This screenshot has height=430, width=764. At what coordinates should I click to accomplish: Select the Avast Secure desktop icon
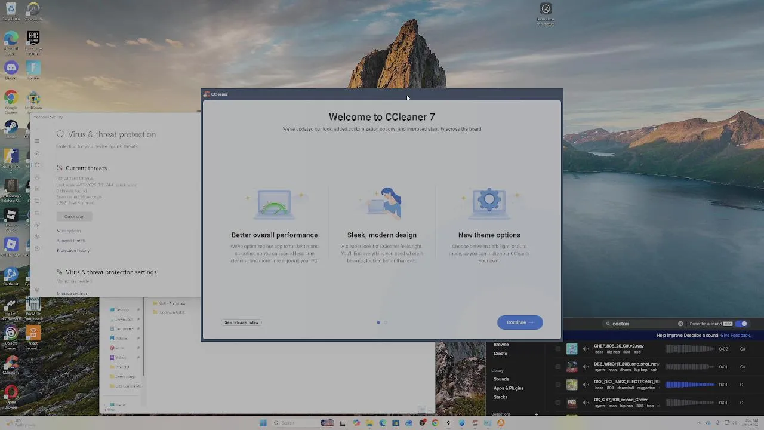33,337
